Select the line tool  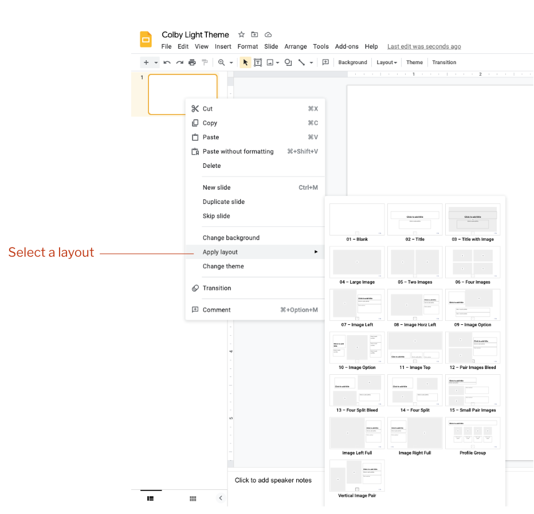301,62
